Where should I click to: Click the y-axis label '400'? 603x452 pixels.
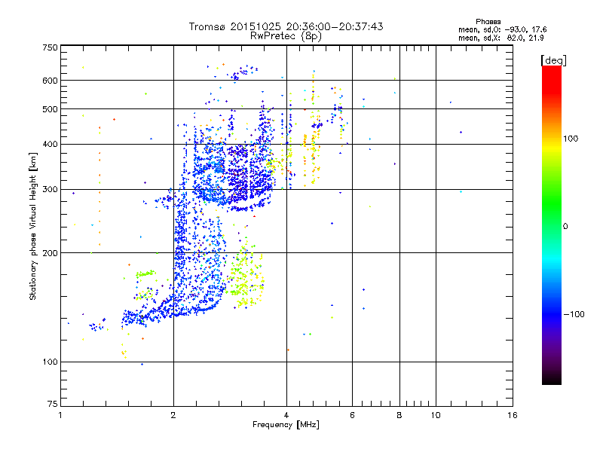coord(50,145)
